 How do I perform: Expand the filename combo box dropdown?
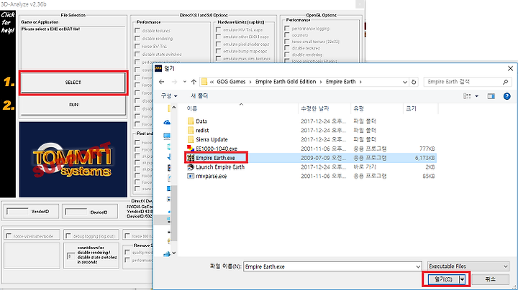pyautogui.click(x=418, y=266)
